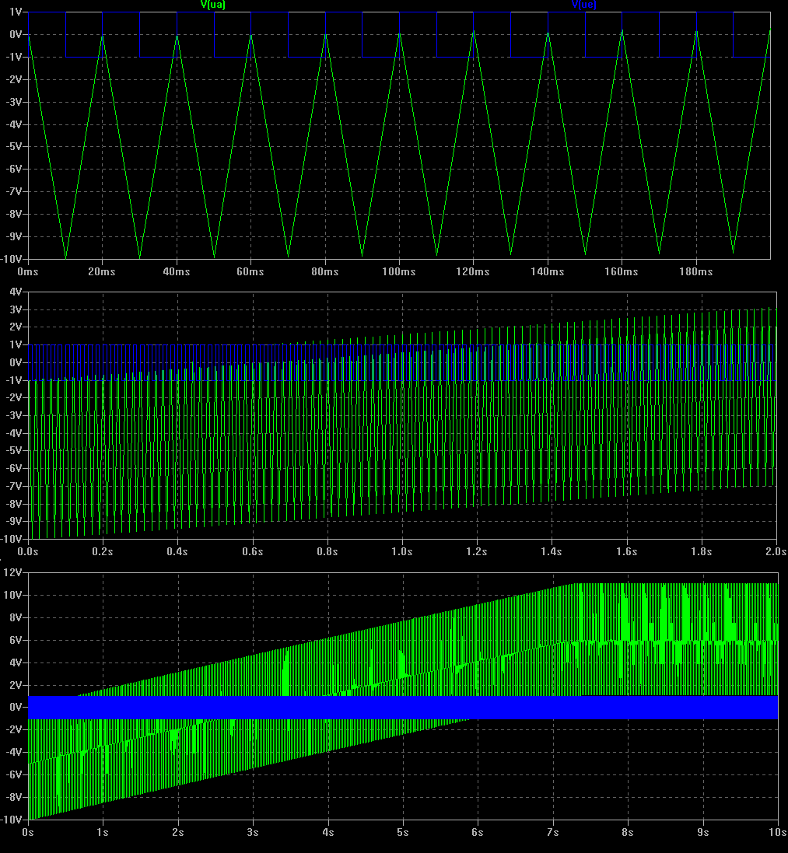Click the 2.0s time axis label
Viewport: 788px width, 853px height.
pyautogui.click(x=776, y=551)
